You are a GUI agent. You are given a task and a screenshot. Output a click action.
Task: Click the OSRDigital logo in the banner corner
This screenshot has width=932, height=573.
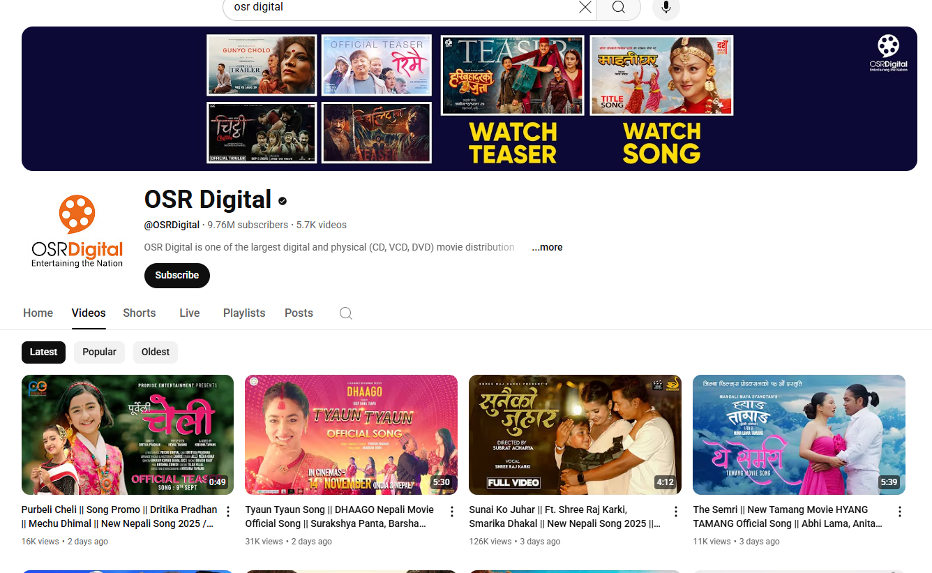[x=888, y=53]
